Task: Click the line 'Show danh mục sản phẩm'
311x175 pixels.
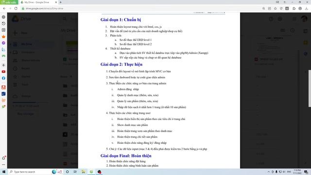Action: click(132, 125)
